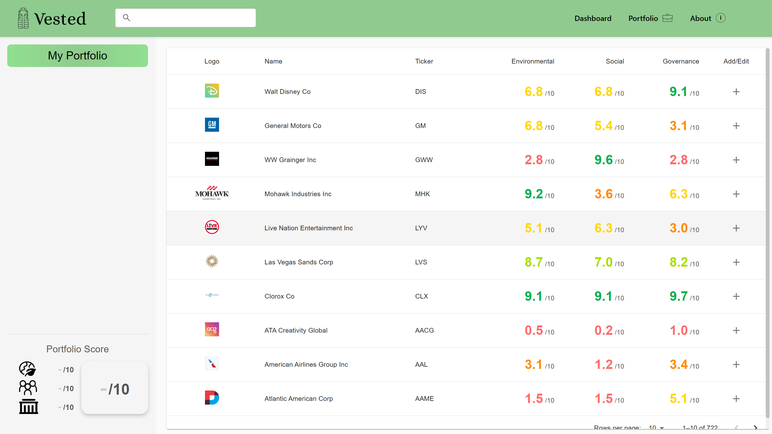Viewport: 772px width, 434px height.
Task: Open the rows per page dropdown
Action: pyautogui.click(x=656, y=427)
